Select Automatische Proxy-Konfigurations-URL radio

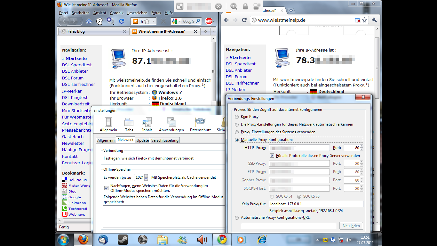pos(237,218)
